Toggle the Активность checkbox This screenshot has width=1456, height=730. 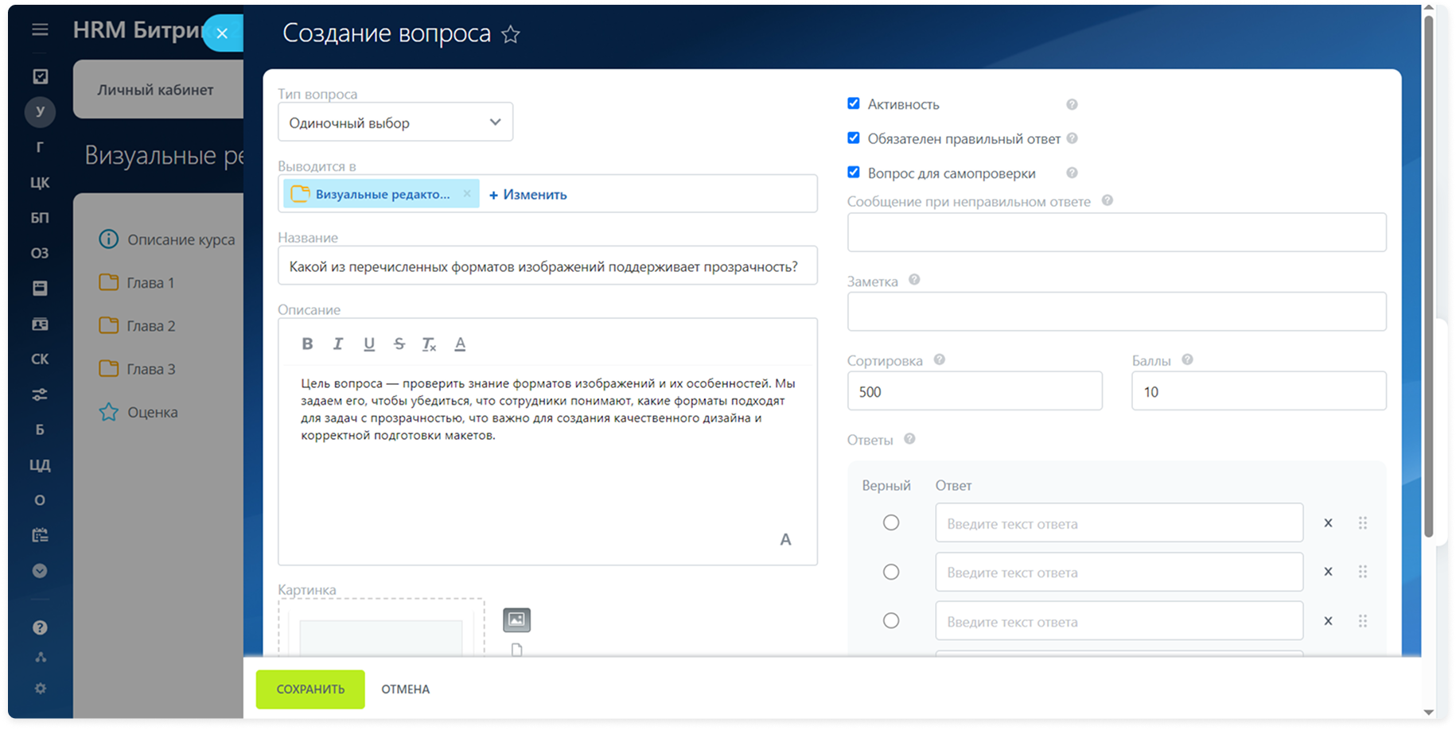coord(854,103)
